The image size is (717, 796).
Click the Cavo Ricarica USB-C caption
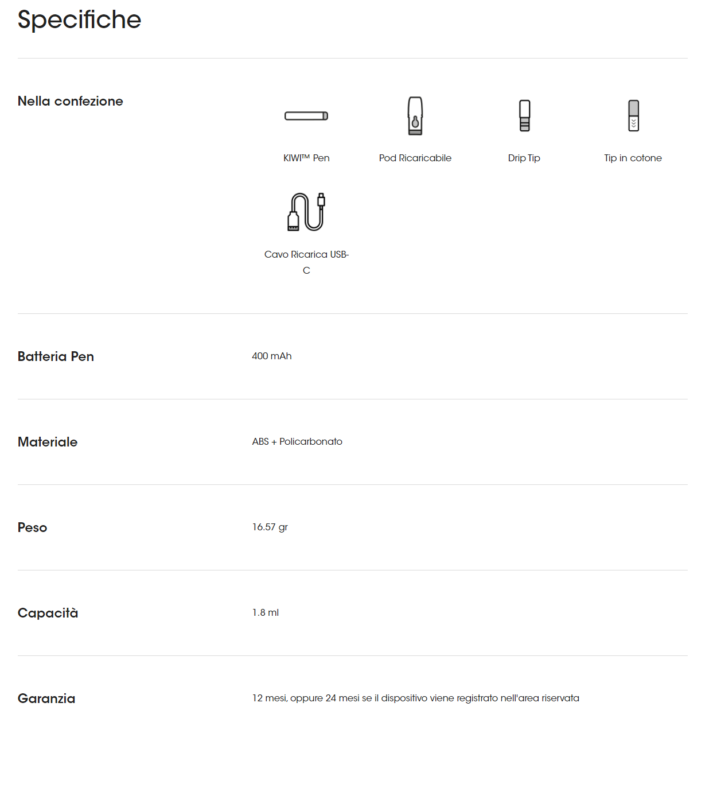[306, 262]
